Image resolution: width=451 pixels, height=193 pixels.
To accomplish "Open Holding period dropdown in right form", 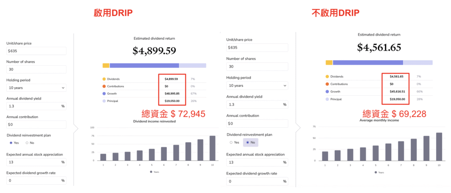I will click(x=257, y=85).
